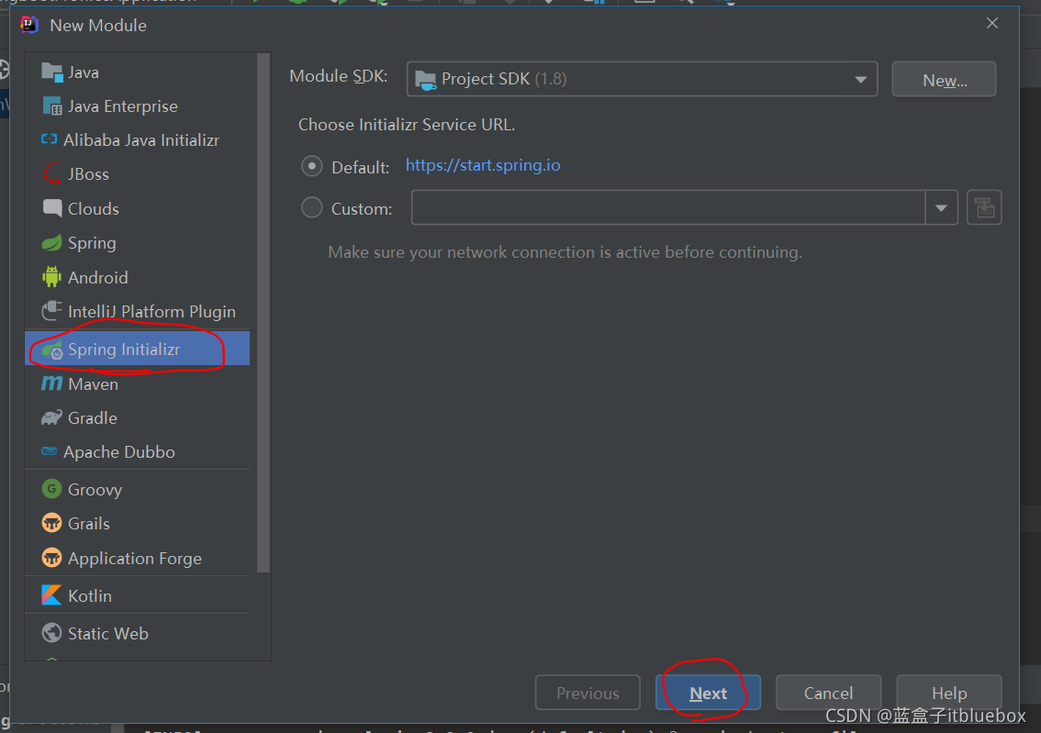Select the Apache Dubbo label

pos(119,452)
